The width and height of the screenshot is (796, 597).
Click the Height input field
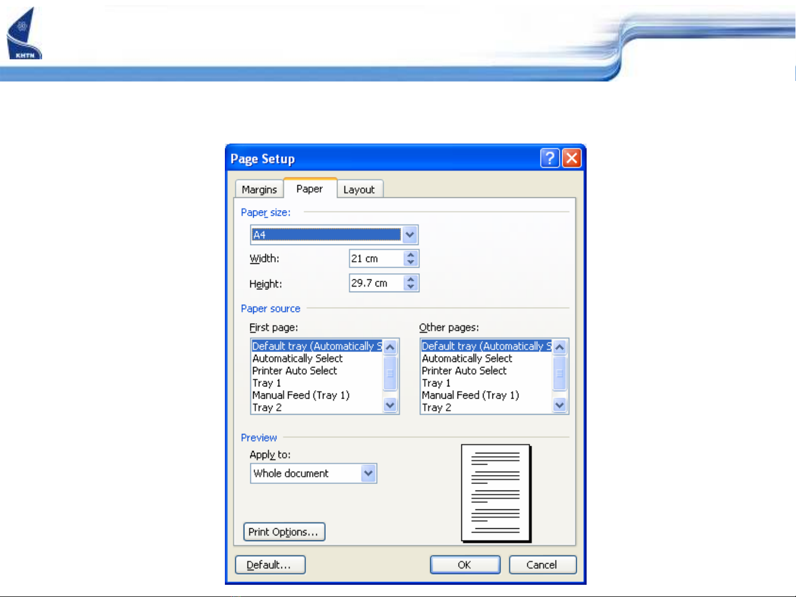click(x=376, y=283)
